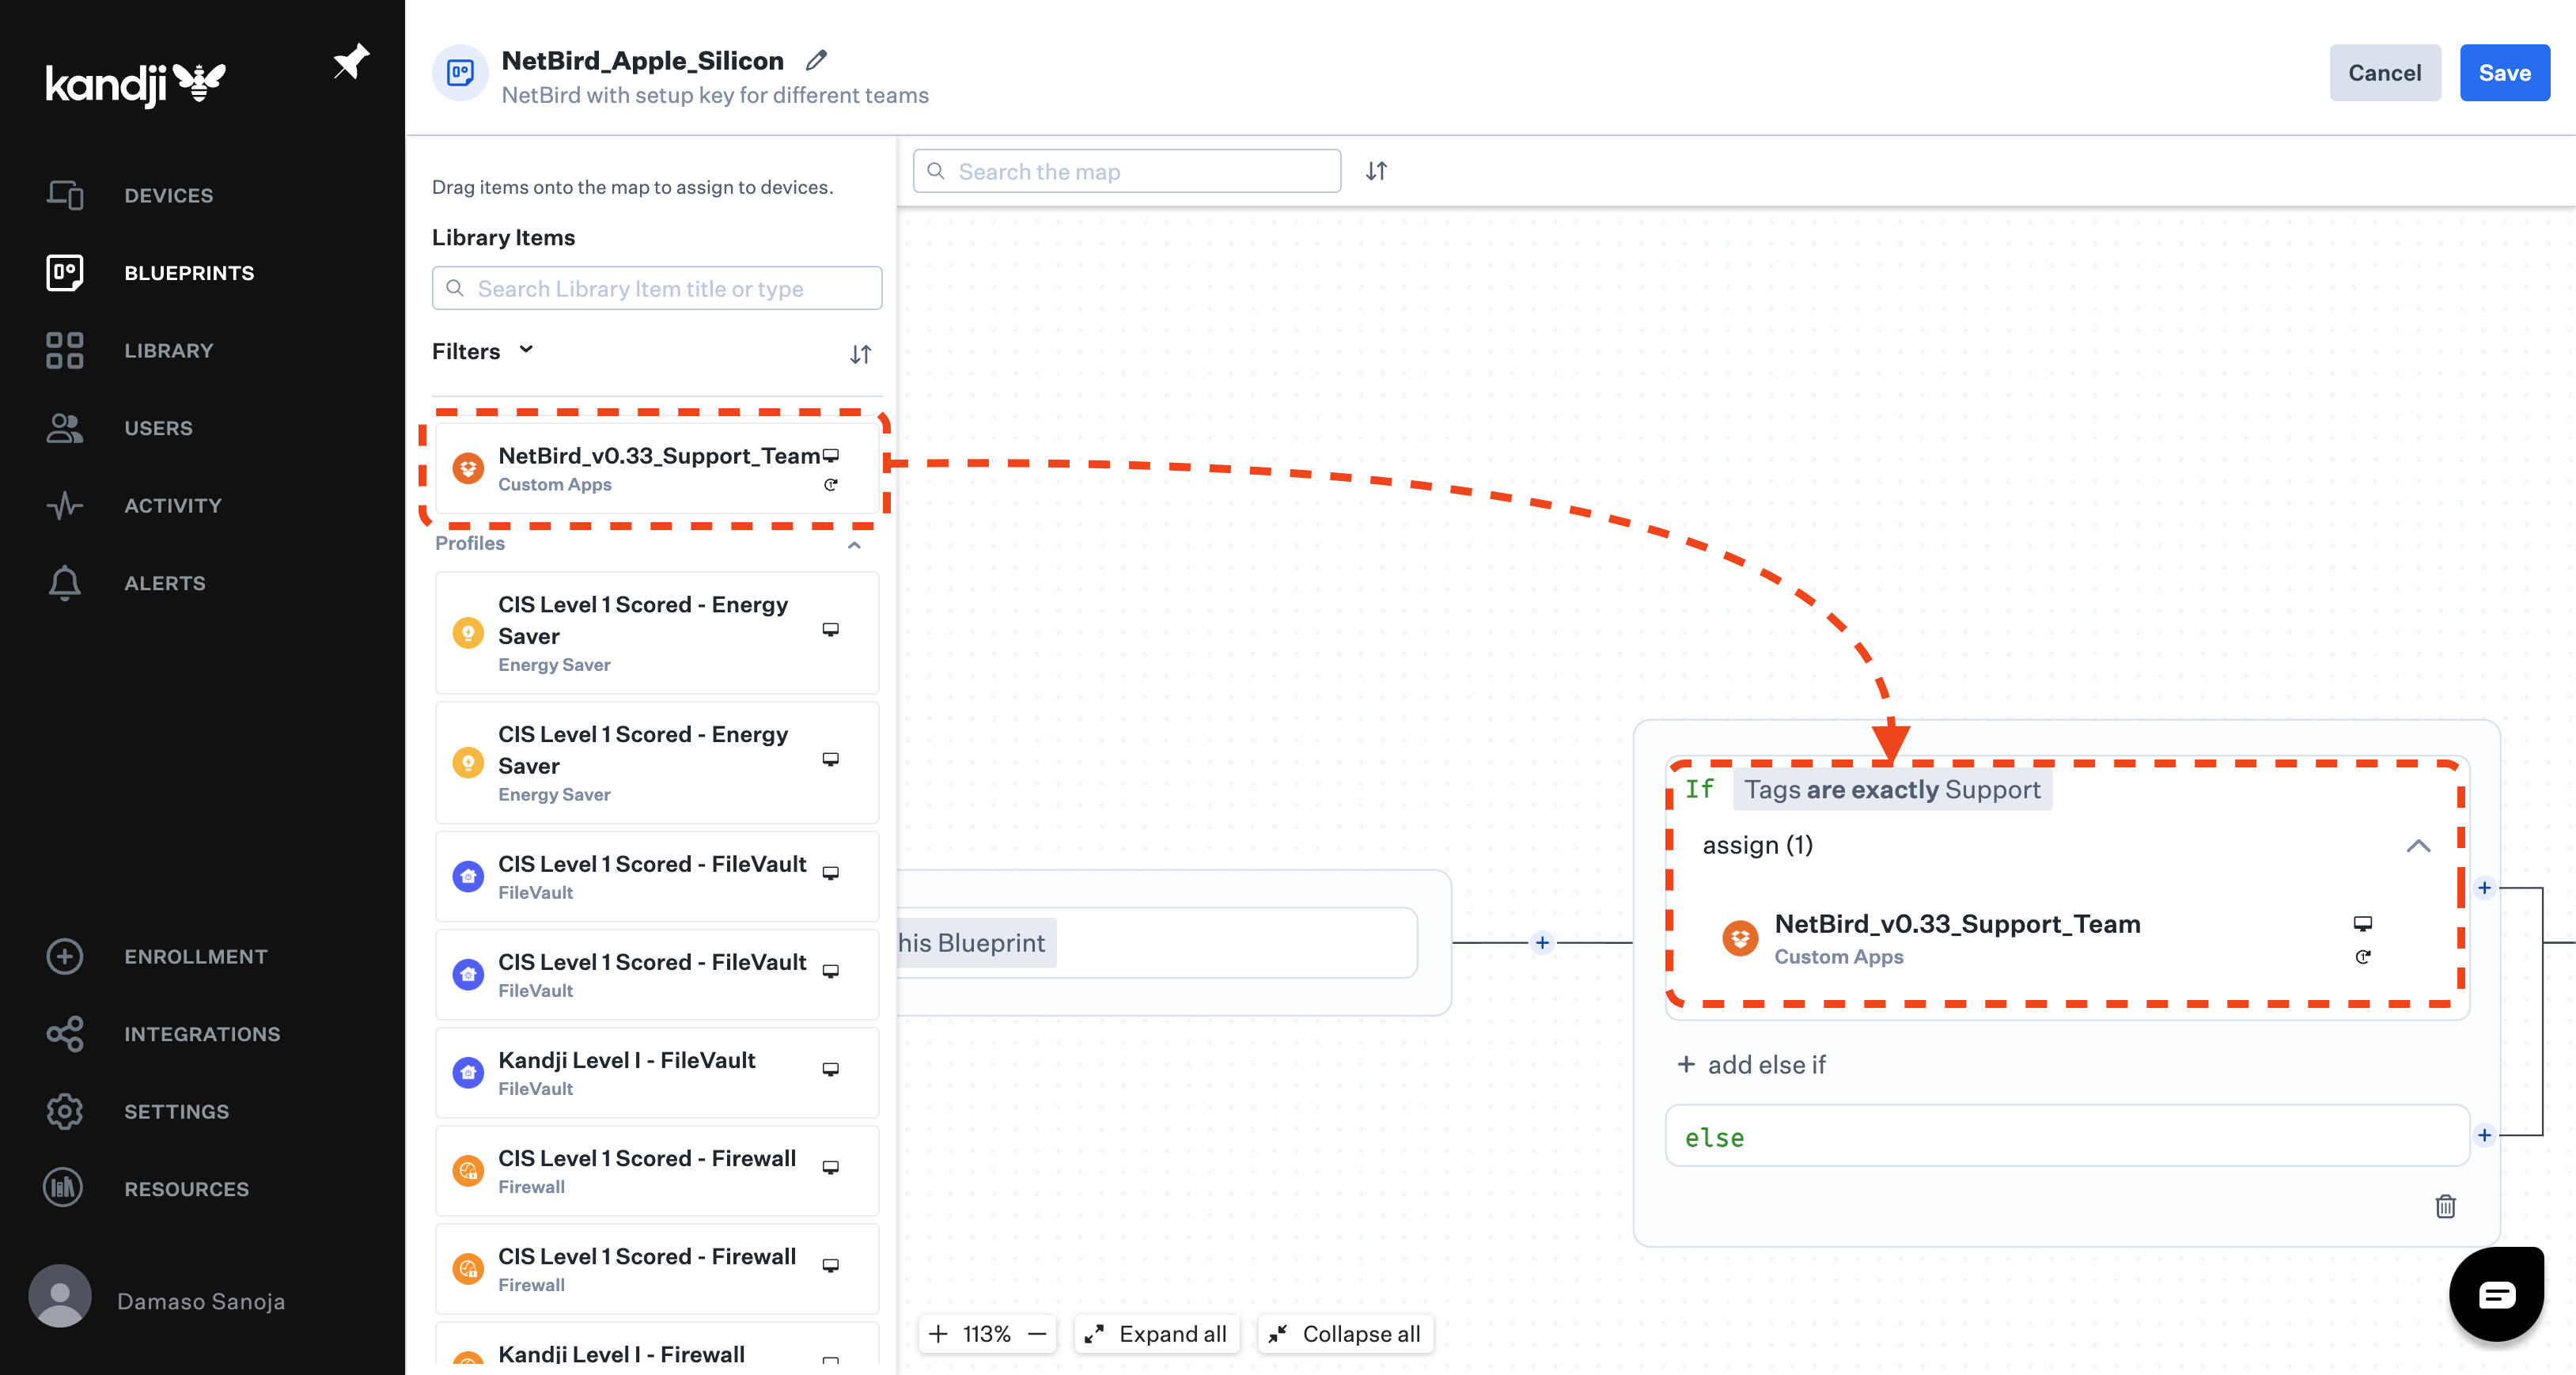This screenshot has height=1375, width=2576.
Task: Open the chat bubble in the corner
Action: [2497, 1293]
